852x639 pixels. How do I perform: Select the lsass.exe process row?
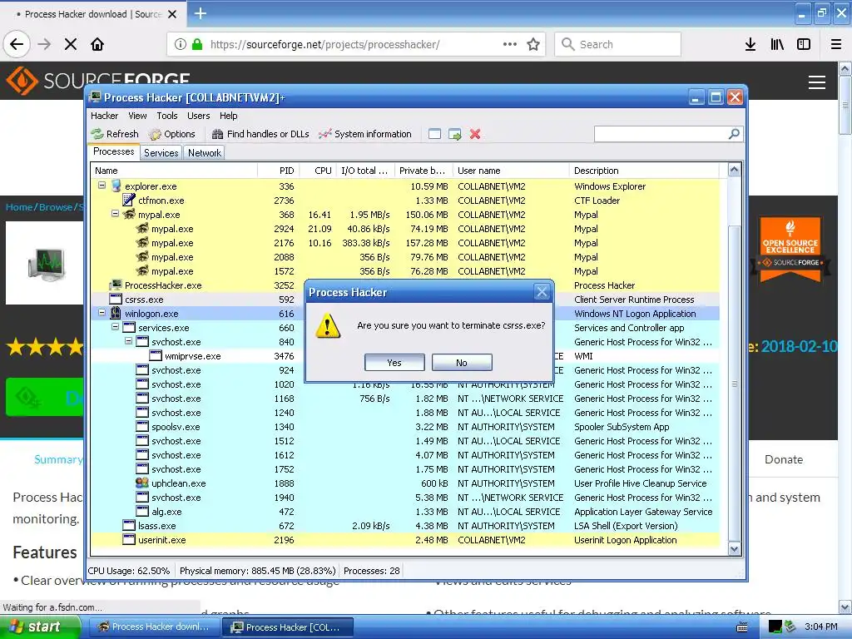(405, 526)
